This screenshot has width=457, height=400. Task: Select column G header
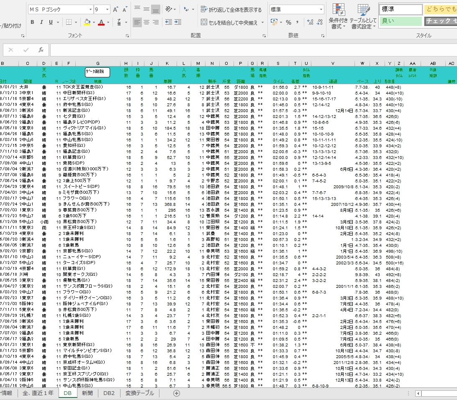98,63
